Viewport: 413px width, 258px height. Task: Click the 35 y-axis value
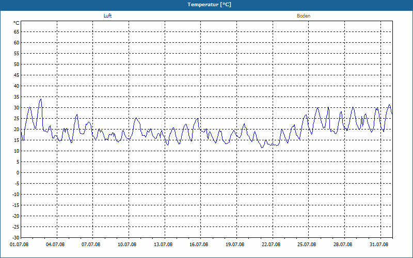pyautogui.click(x=17, y=97)
